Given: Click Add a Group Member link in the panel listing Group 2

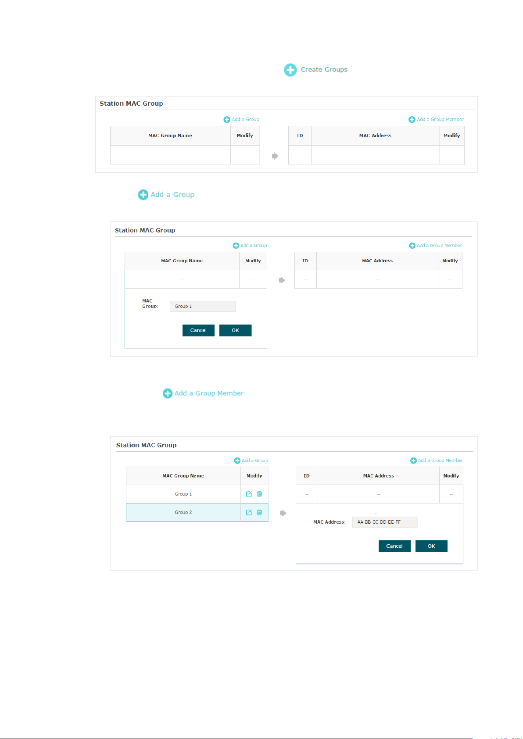Looking at the screenshot, I should pyautogui.click(x=437, y=461).
